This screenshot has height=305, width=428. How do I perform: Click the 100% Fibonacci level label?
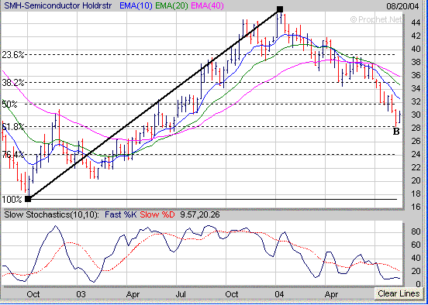click(12, 200)
